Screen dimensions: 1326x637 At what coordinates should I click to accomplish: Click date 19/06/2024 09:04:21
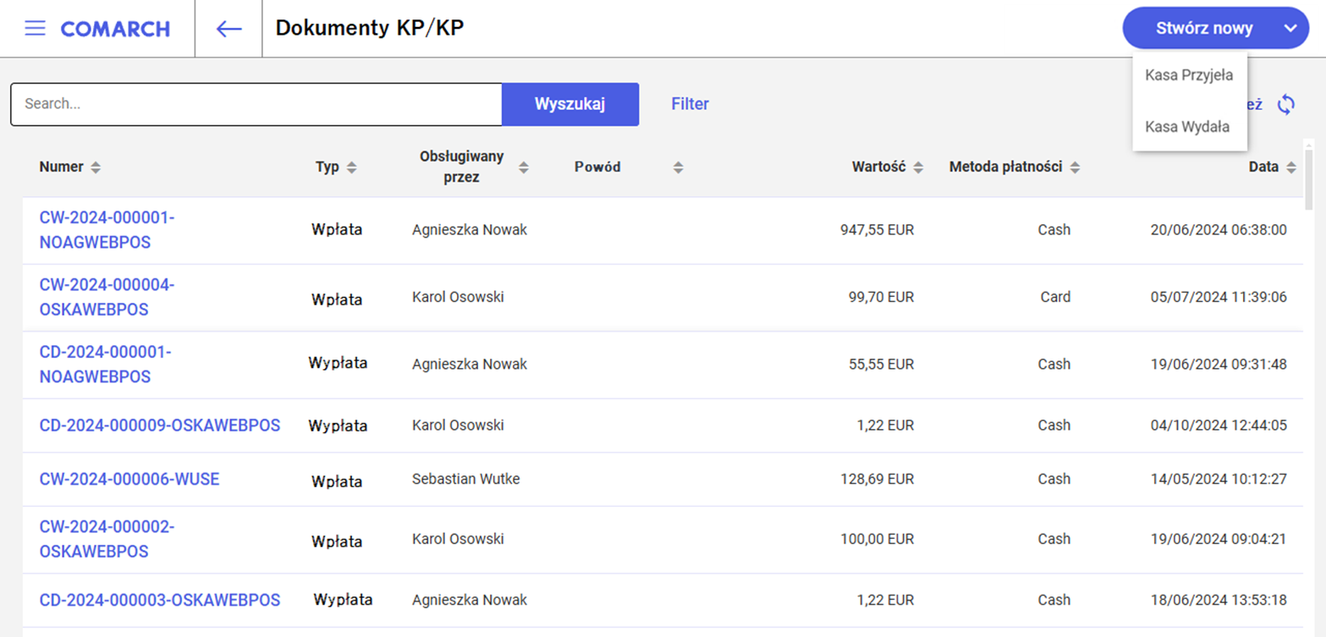click(x=1219, y=539)
